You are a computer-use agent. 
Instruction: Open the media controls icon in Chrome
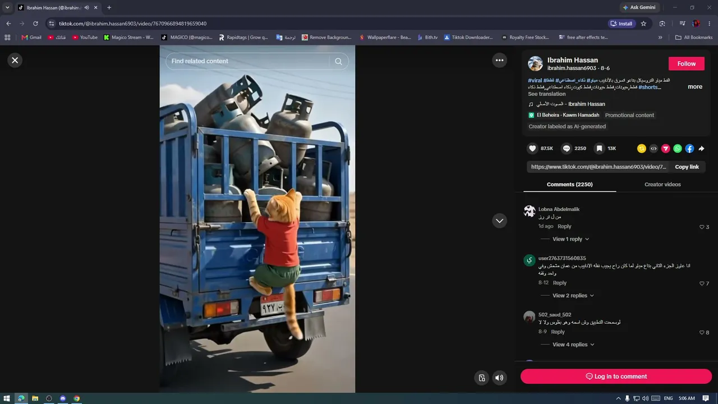(x=682, y=24)
